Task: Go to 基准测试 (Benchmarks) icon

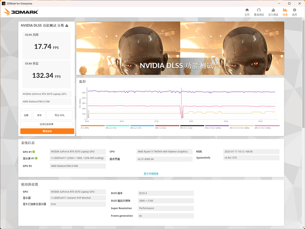Action: pyautogui.click(x=259, y=10)
